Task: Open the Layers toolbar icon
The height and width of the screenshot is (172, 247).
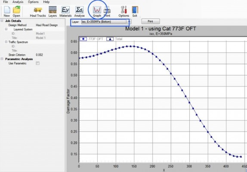Action: click(52, 12)
